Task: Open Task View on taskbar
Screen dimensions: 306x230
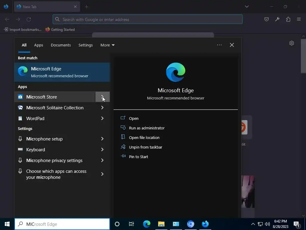Action: click(x=131, y=224)
